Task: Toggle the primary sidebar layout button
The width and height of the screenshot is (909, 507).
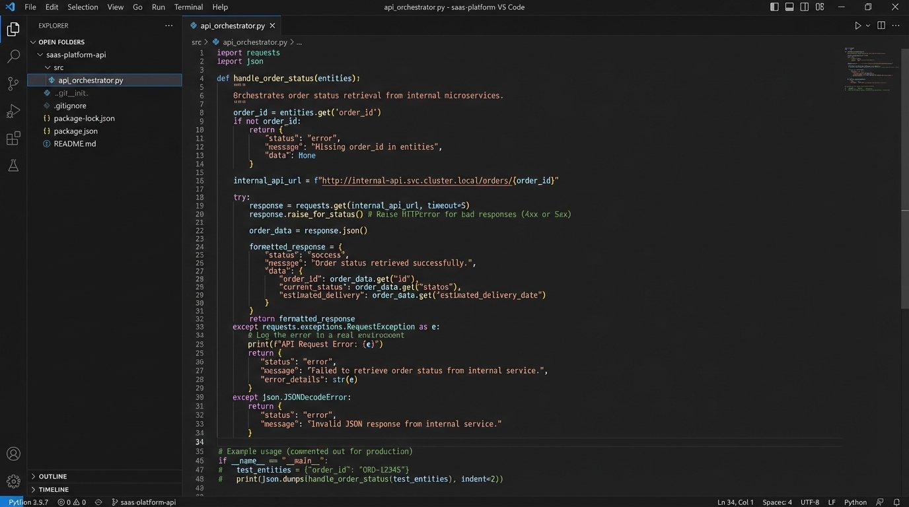Action: pyautogui.click(x=775, y=7)
